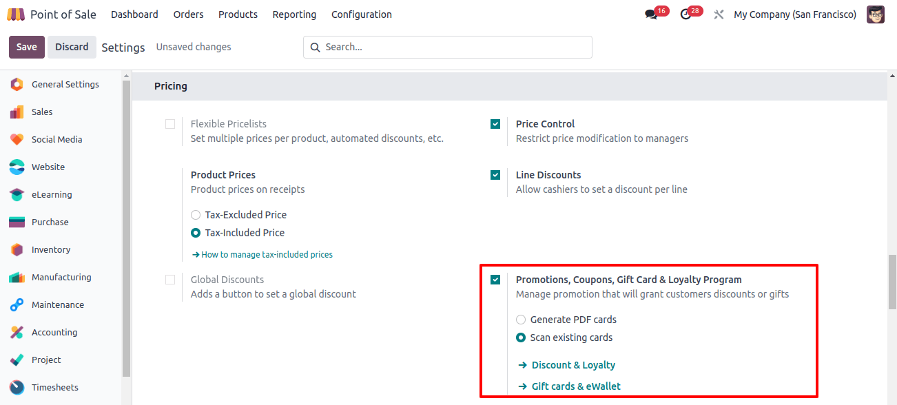This screenshot has width=897, height=405.
Task: Click the Timesheets sidebar icon
Action: (x=17, y=387)
